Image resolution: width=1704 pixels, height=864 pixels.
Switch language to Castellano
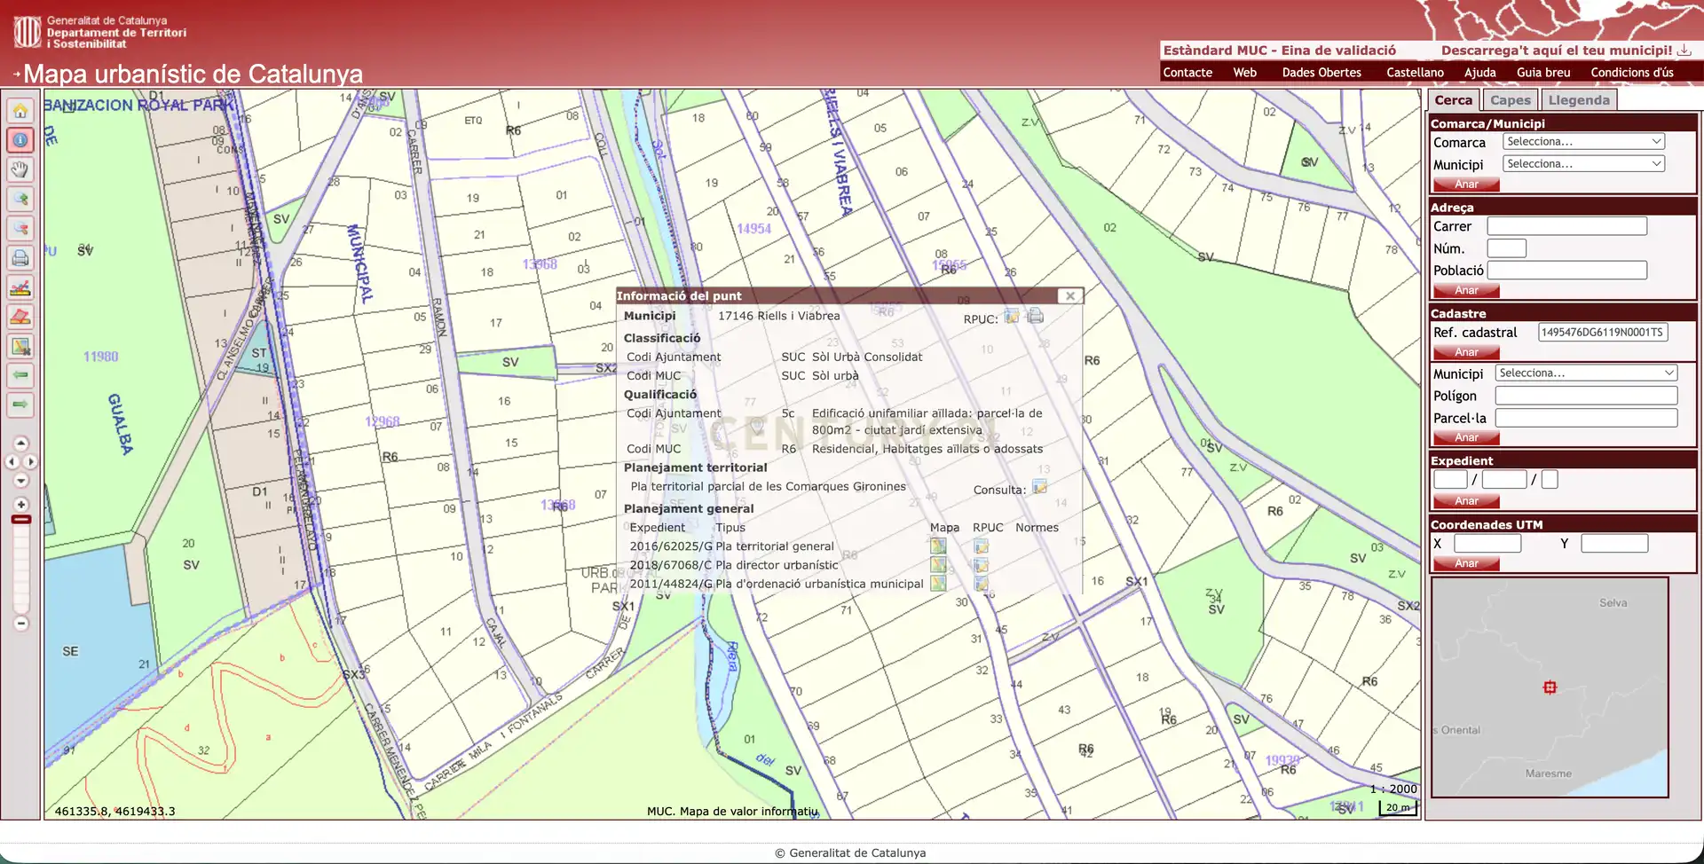tap(1415, 73)
